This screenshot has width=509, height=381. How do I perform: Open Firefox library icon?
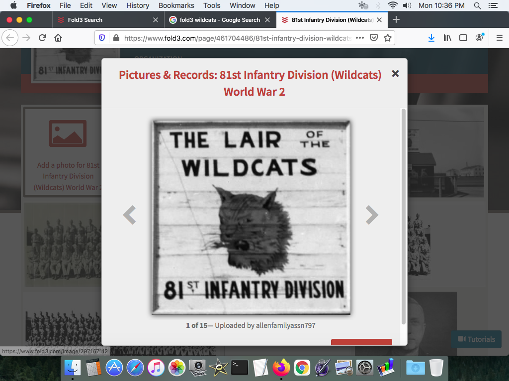[447, 38]
